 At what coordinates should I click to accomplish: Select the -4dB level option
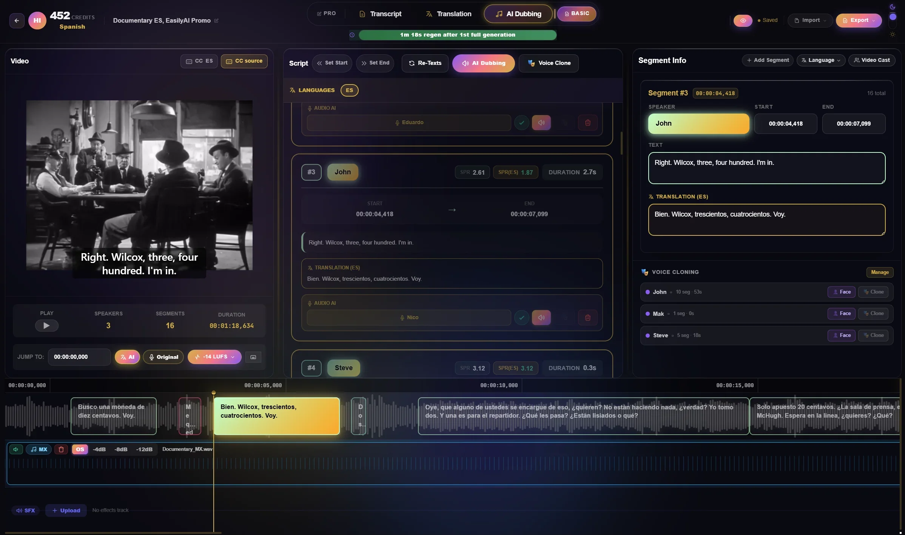pyautogui.click(x=99, y=449)
